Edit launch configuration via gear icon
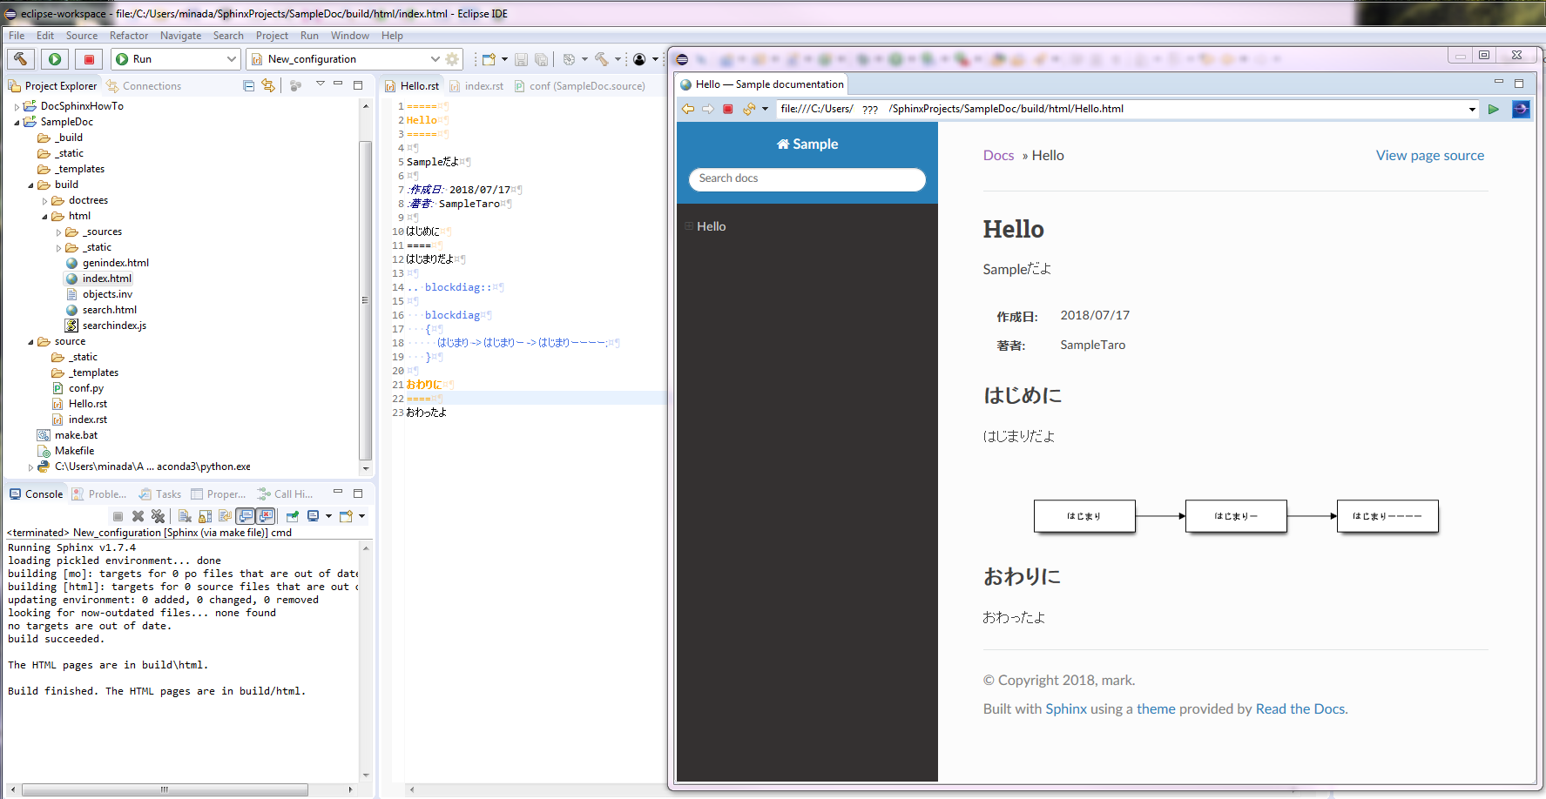The height and width of the screenshot is (799, 1546). click(x=452, y=59)
